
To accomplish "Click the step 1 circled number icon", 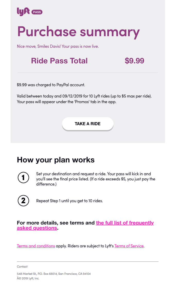I will (23, 178).
